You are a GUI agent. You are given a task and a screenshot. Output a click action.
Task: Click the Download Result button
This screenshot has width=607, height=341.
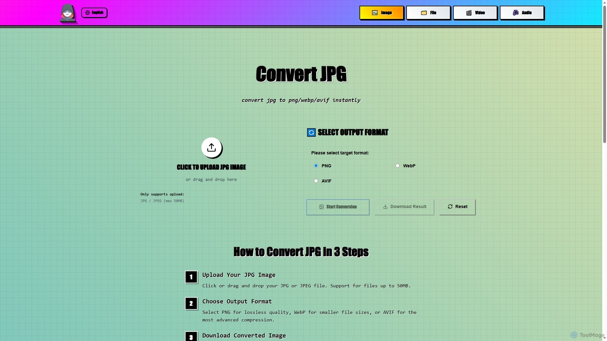pyautogui.click(x=405, y=207)
